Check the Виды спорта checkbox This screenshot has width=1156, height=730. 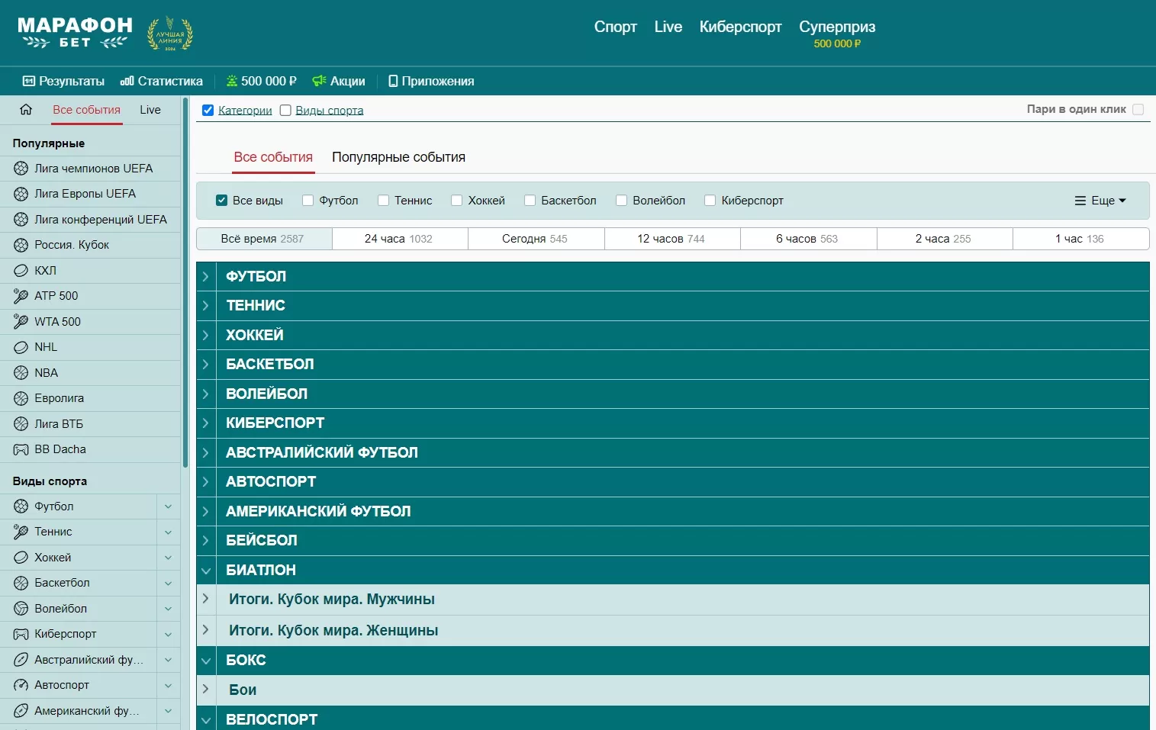(285, 111)
